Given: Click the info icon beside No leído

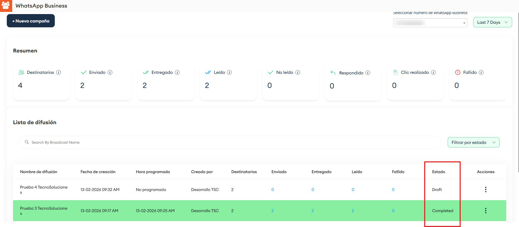Looking at the screenshot, I should pyautogui.click(x=298, y=73).
